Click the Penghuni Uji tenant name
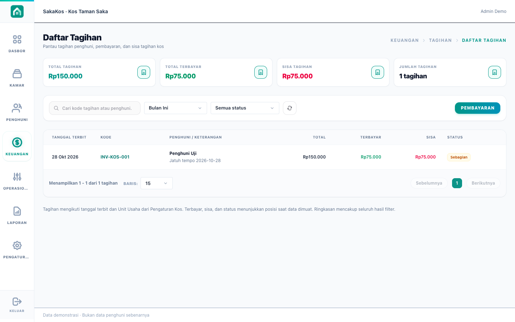The image size is (515, 322). pyautogui.click(x=183, y=153)
